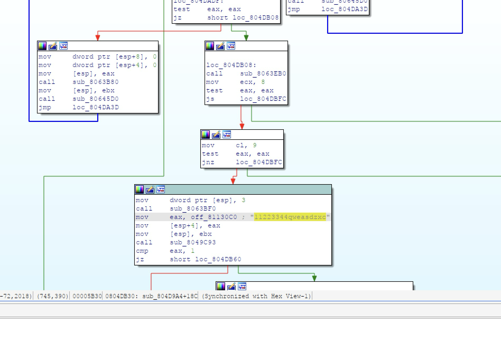Click loc_804DA3D in the left block's jmp
The image size is (501, 352).
96,107
